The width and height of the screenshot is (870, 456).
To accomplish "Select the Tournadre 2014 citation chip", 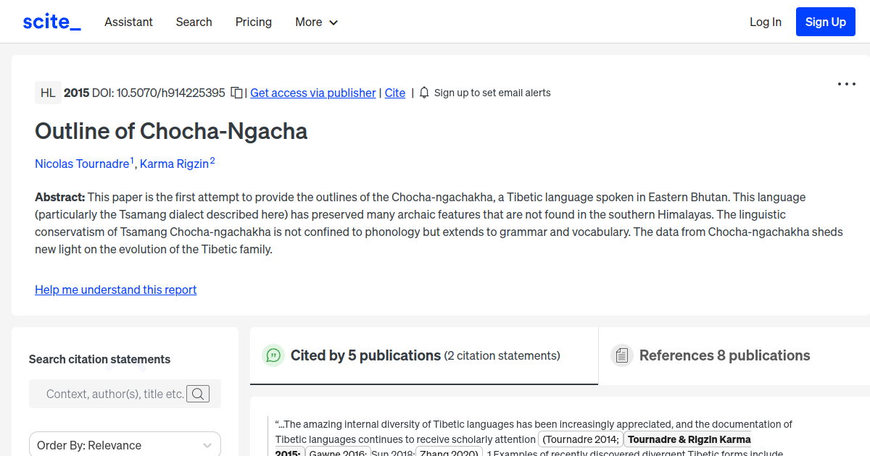I will point(580,439).
